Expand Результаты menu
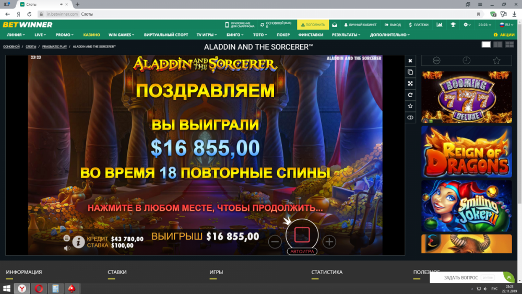 tap(346, 34)
